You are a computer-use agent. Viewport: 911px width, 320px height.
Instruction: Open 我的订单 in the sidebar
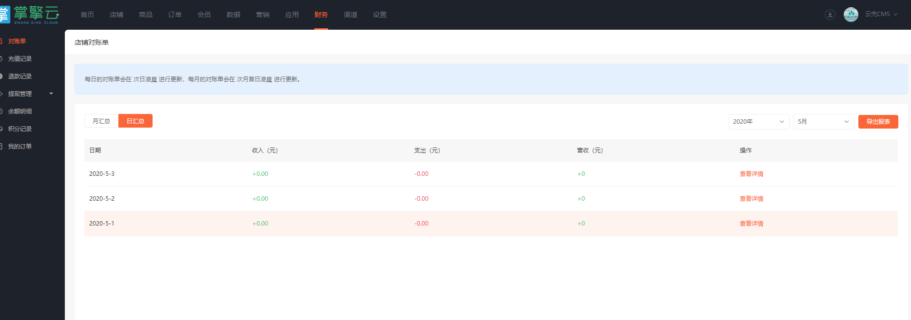coord(20,147)
